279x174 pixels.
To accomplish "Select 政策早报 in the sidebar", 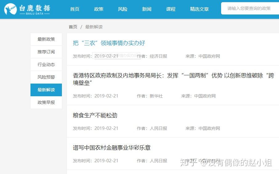I will coord(46,102).
